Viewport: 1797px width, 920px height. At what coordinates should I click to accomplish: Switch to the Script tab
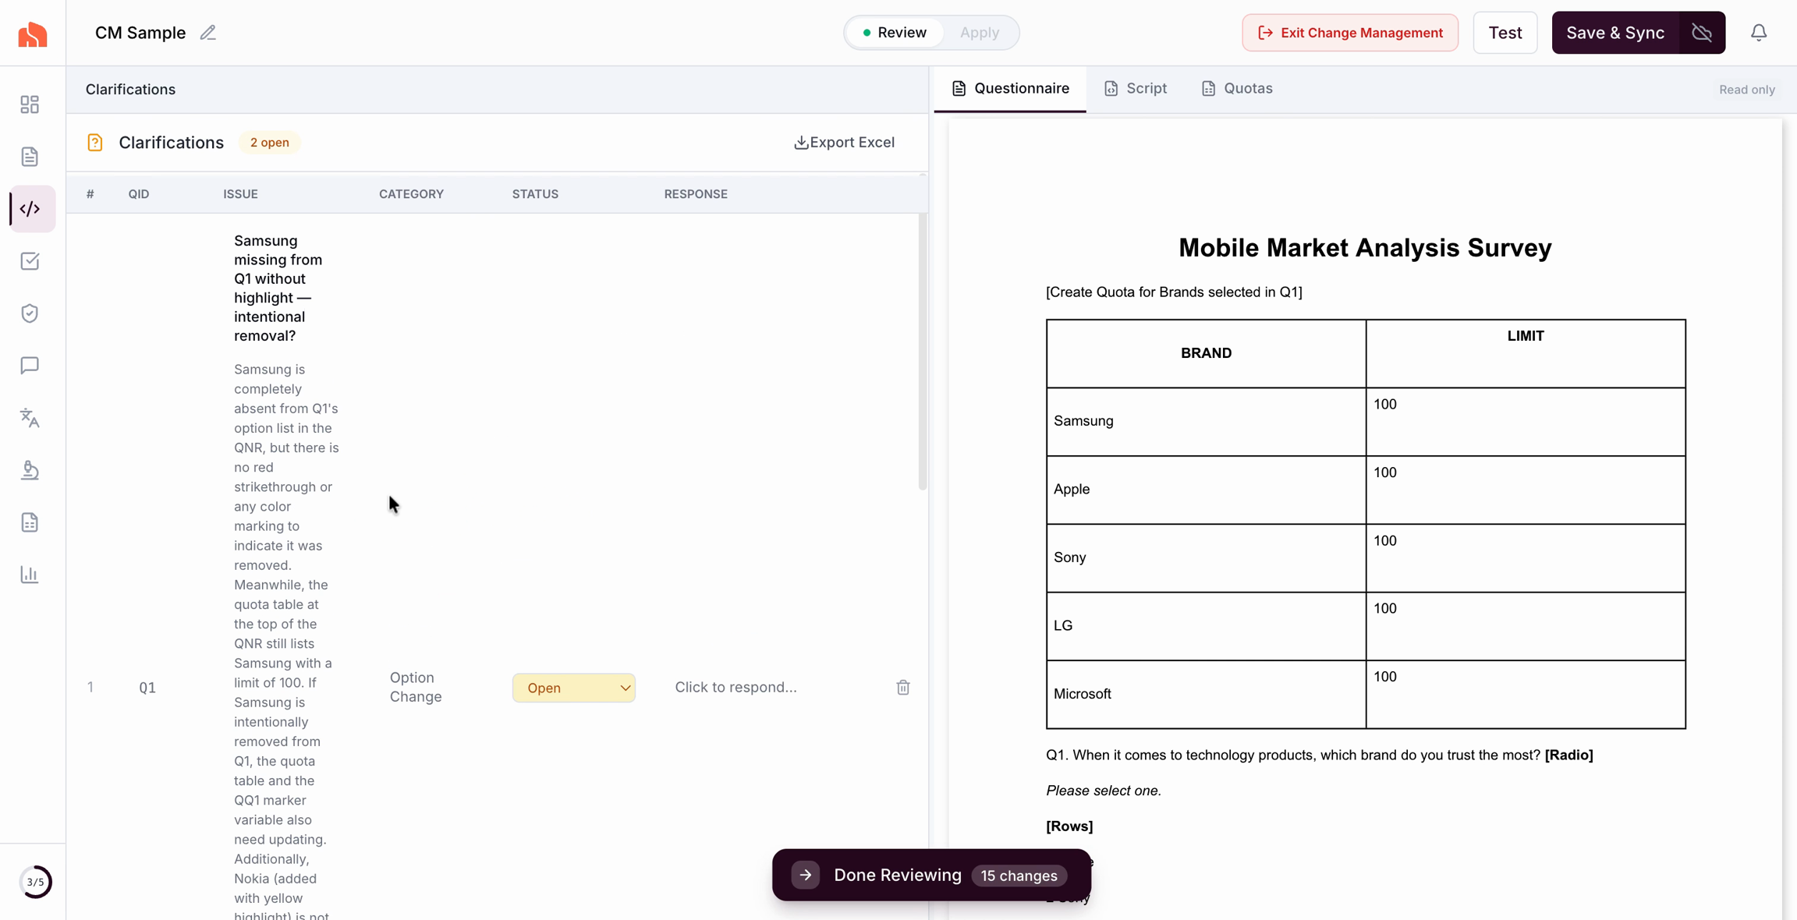1136,88
